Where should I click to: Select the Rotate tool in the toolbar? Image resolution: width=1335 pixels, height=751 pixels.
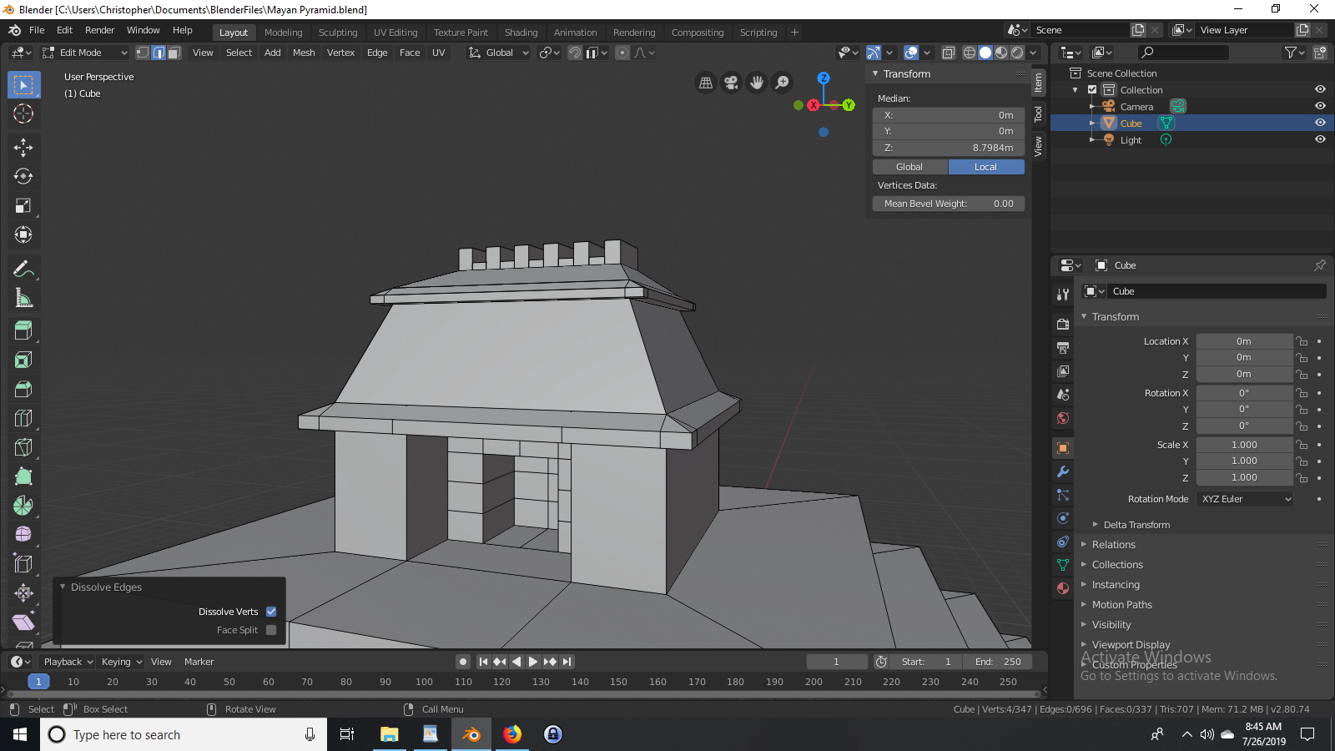click(23, 176)
